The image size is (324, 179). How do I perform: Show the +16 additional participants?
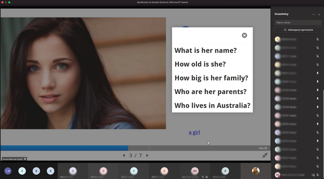8,171
